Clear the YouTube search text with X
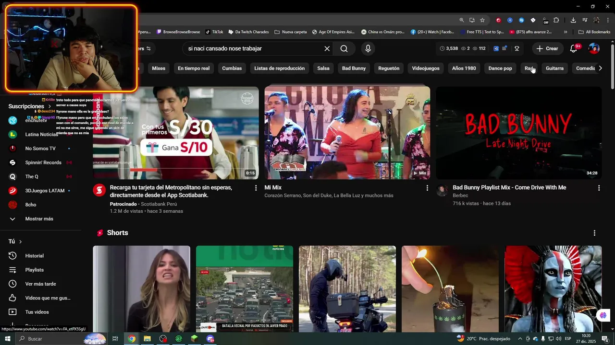615x345 pixels. click(327, 48)
